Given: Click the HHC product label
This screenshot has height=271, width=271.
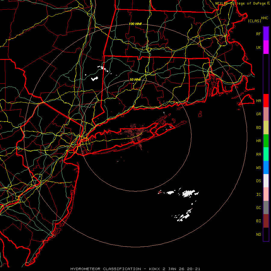Looking at the screenshot, I should (x=264, y=18).
